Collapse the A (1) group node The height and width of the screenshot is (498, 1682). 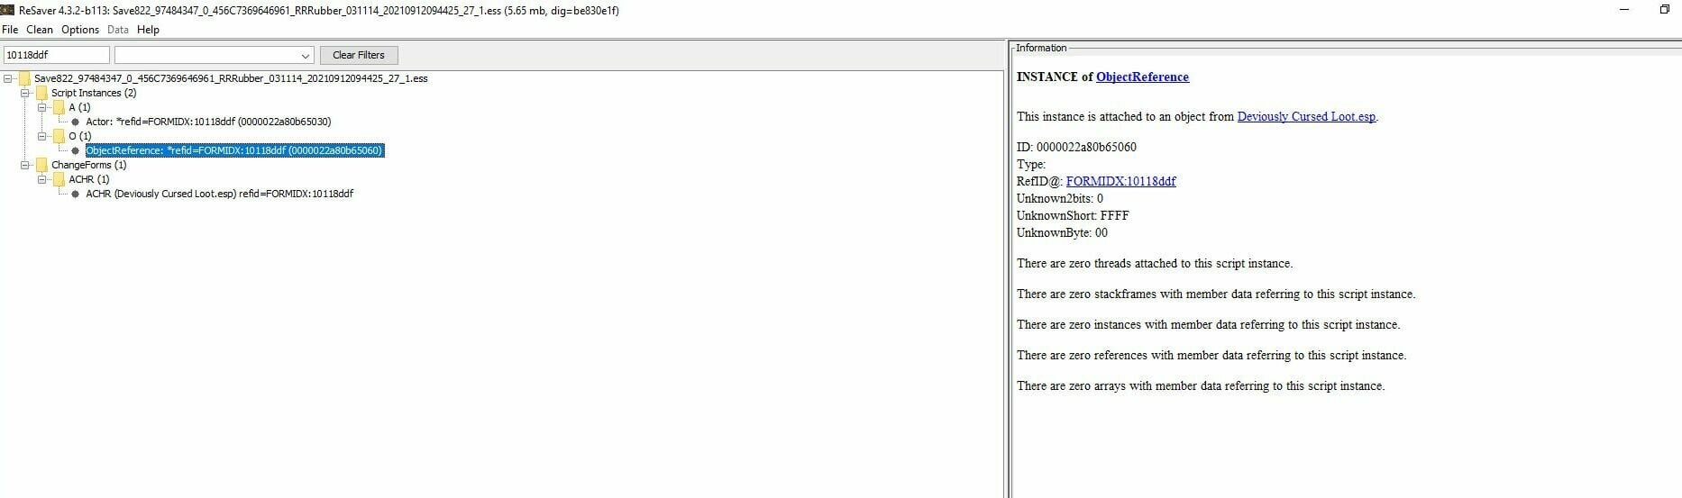point(42,107)
